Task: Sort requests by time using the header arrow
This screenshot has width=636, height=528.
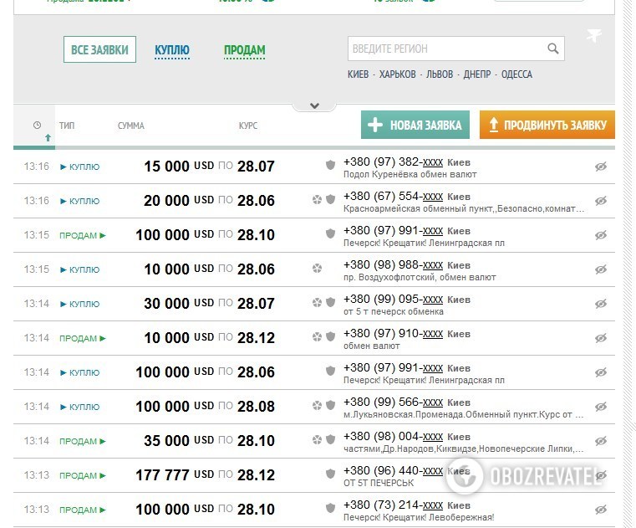Action: (x=48, y=137)
